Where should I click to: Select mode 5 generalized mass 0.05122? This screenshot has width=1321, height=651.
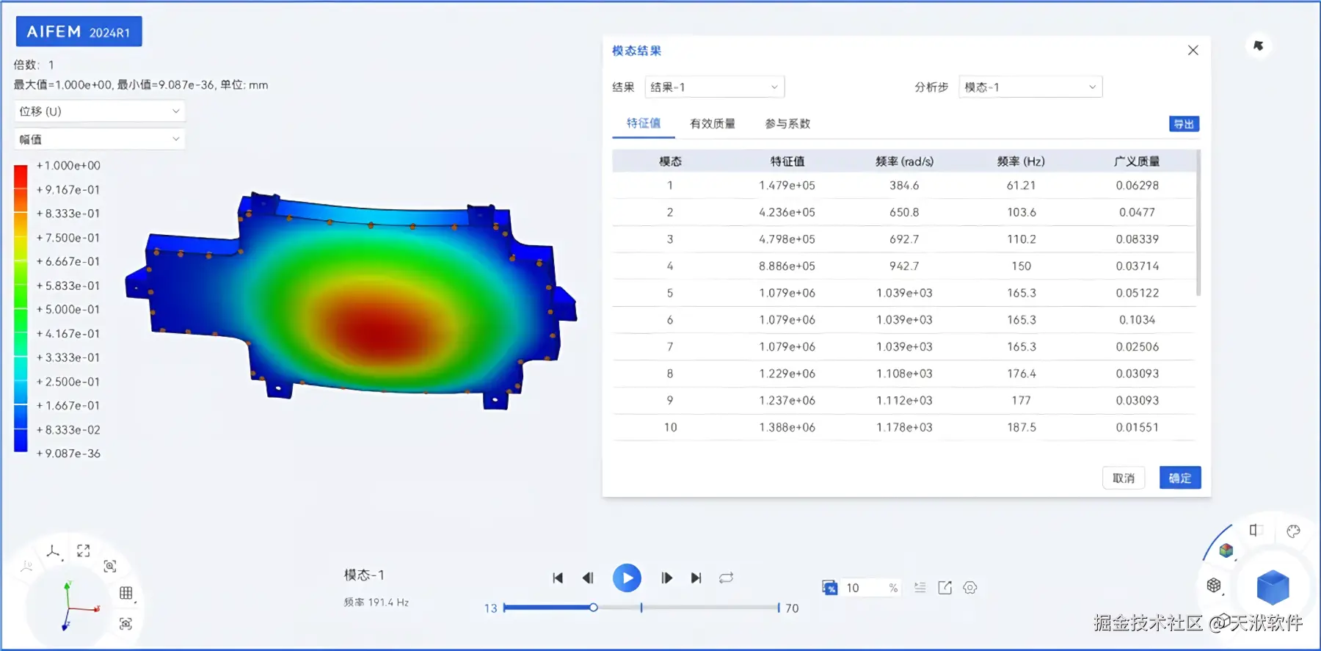pos(1137,293)
